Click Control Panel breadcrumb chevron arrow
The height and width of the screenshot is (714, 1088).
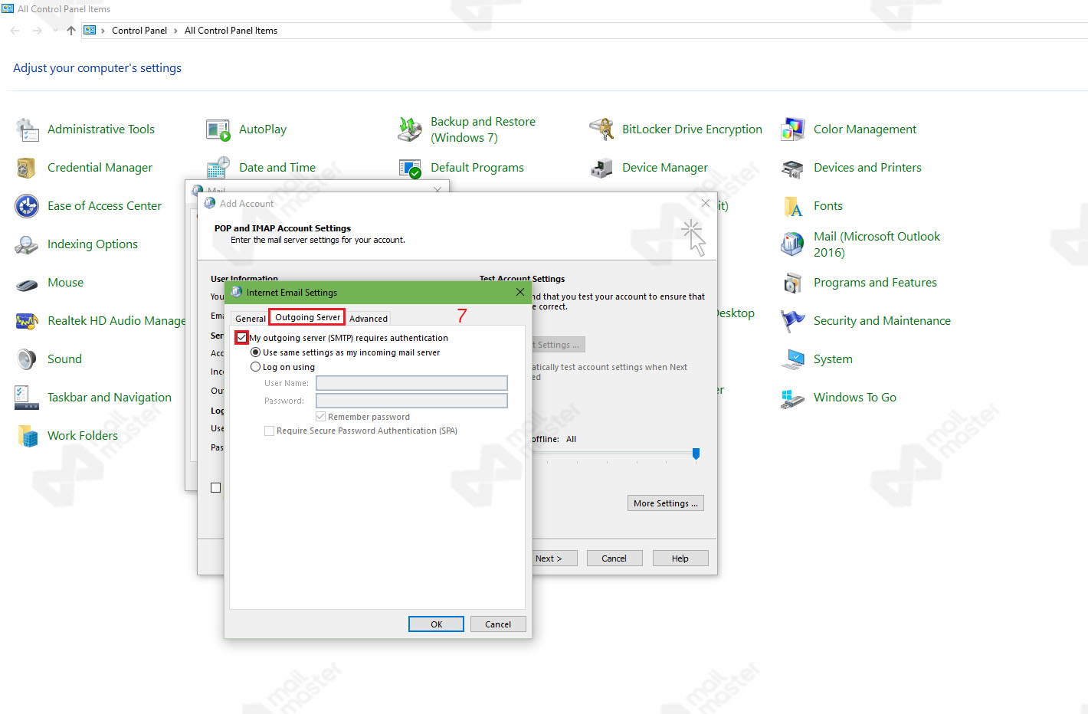pos(175,31)
